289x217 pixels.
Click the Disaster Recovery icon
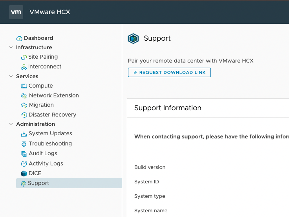24,115
